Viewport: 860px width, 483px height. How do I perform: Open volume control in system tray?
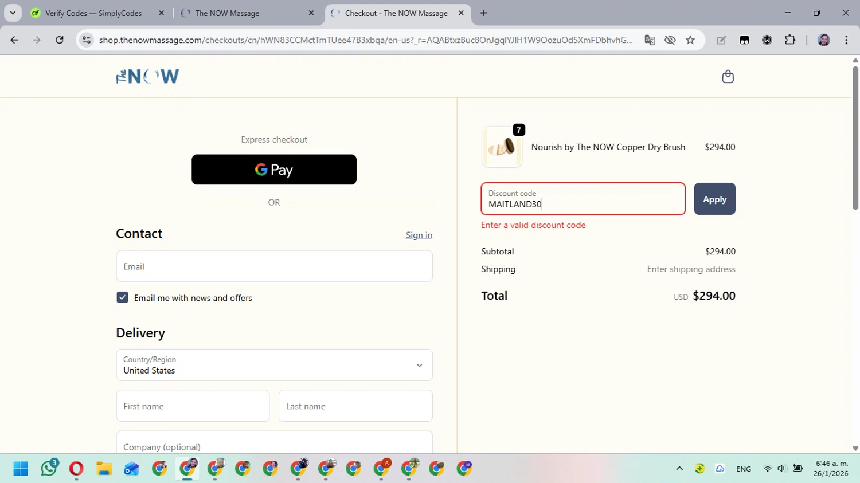pos(781,469)
